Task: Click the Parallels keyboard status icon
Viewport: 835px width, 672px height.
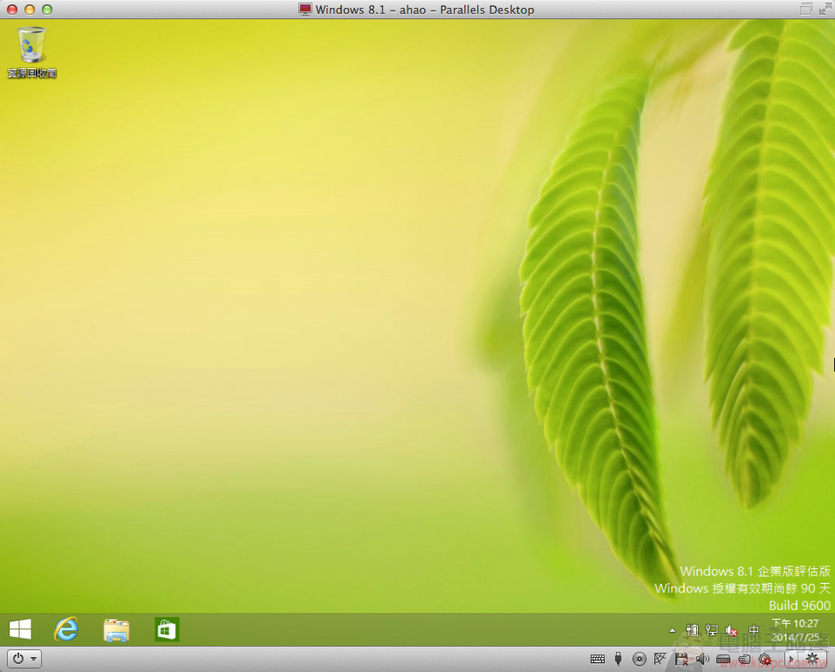Action: (598, 659)
